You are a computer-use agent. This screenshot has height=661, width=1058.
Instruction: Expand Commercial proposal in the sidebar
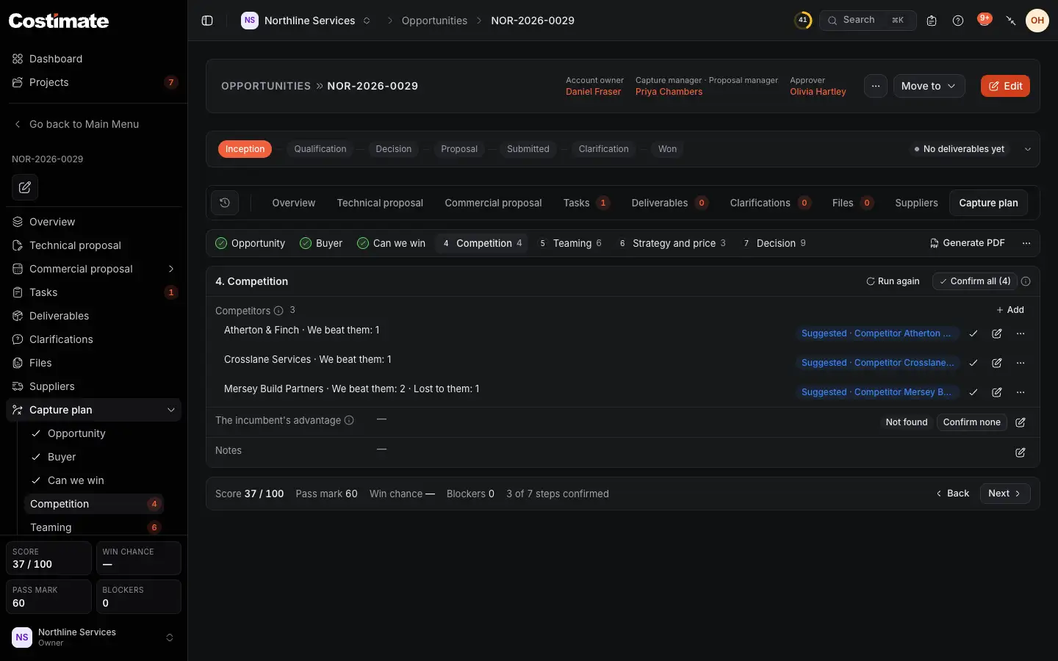pos(170,269)
